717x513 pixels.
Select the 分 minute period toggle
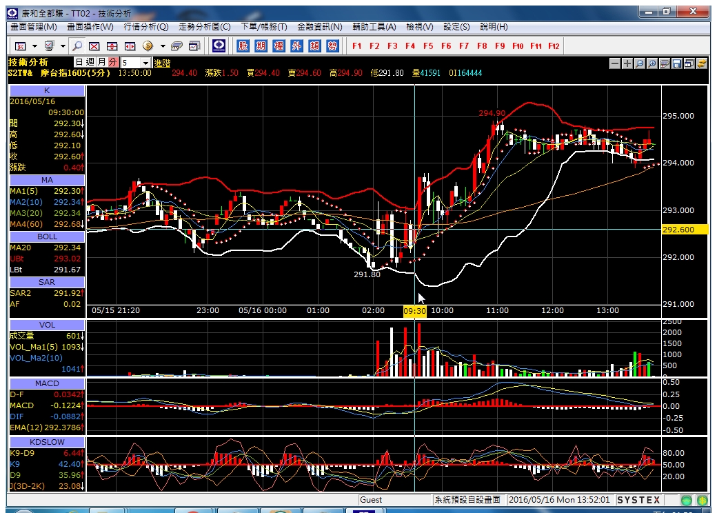[x=113, y=62]
